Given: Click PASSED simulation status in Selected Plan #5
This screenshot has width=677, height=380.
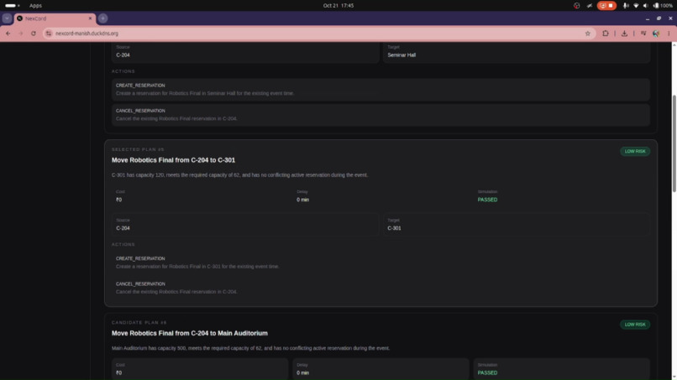Looking at the screenshot, I should (x=487, y=200).
